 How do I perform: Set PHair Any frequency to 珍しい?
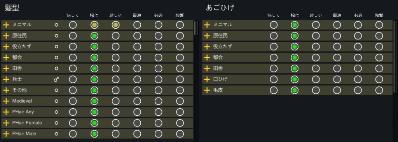tap(115, 112)
